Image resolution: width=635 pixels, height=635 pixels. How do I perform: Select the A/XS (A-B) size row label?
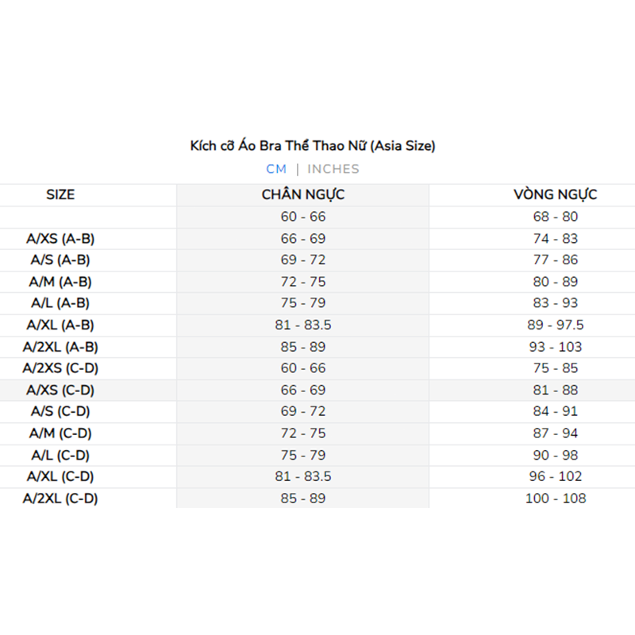pos(60,238)
